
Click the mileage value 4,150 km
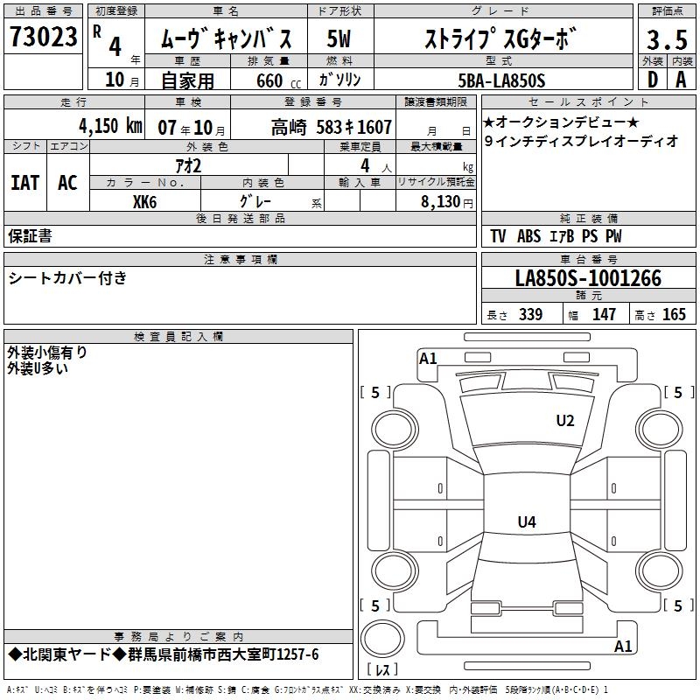[x=109, y=126]
